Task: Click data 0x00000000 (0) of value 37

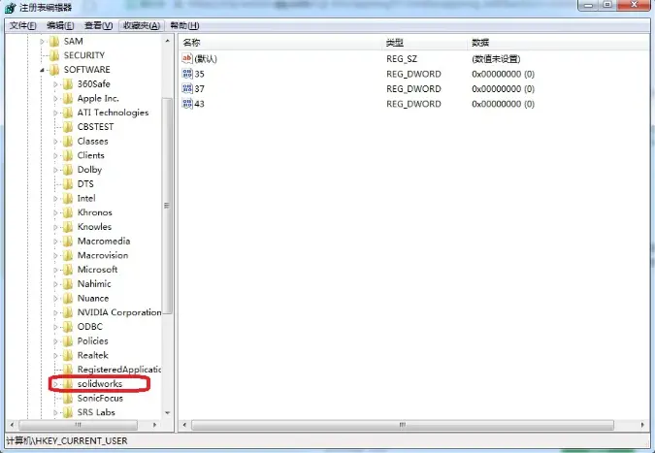Action: coord(503,89)
